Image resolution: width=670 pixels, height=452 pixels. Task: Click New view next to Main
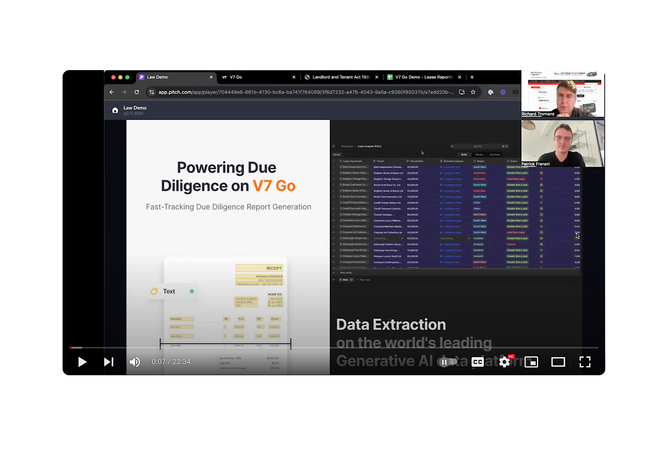[365, 280]
